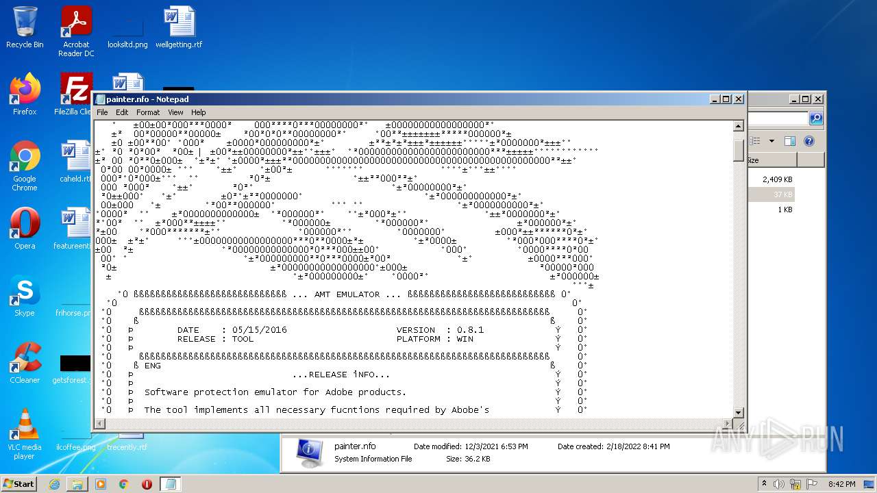Click Notepad vertical scroll thumb

[x=739, y=150]
